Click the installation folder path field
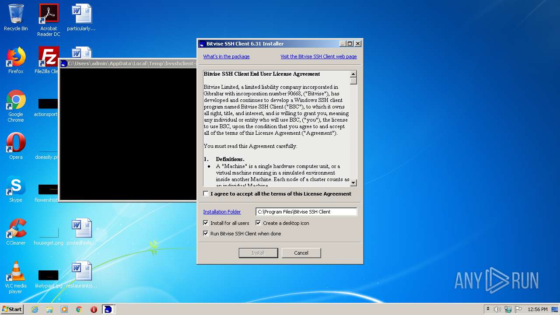 [306, 212]
